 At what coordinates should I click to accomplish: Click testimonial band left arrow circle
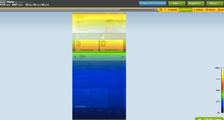tap(75, 57)
